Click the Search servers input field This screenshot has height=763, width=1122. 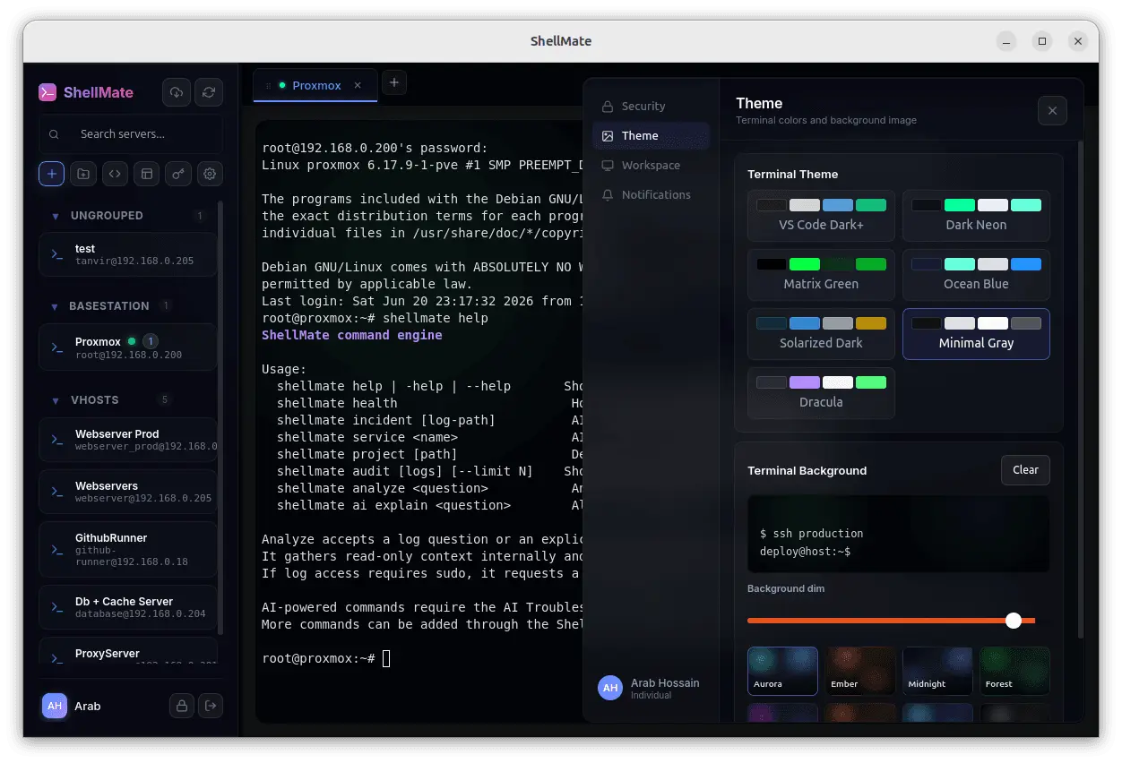[x=131, y=134]
